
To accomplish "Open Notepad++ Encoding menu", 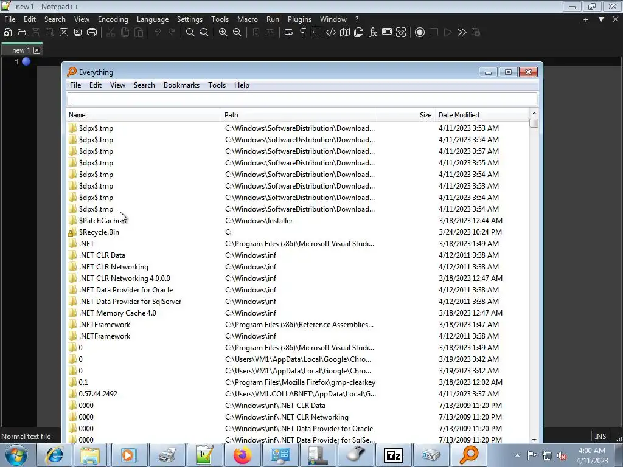I will [x=113, y=19].
